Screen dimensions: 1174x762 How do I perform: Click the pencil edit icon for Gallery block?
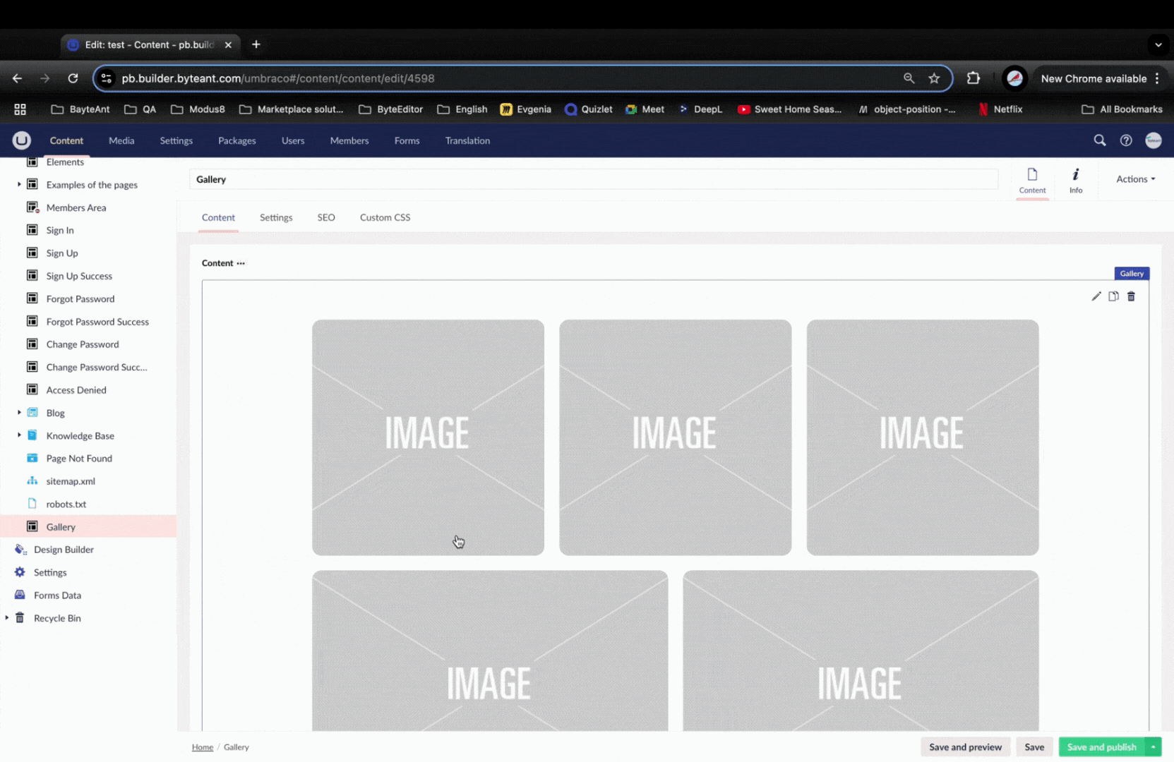tap(1096, 296)
